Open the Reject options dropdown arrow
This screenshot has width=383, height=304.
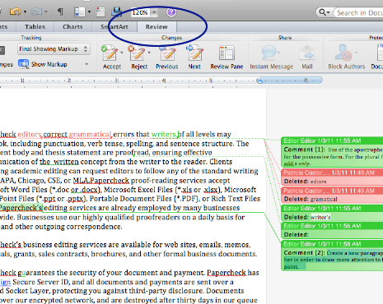point(149,53)
